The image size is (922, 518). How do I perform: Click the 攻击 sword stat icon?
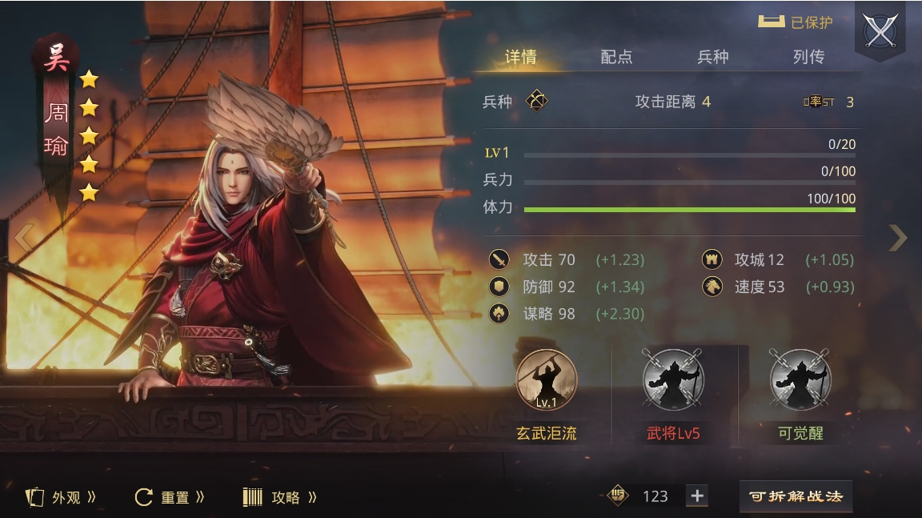coord(499,259)
